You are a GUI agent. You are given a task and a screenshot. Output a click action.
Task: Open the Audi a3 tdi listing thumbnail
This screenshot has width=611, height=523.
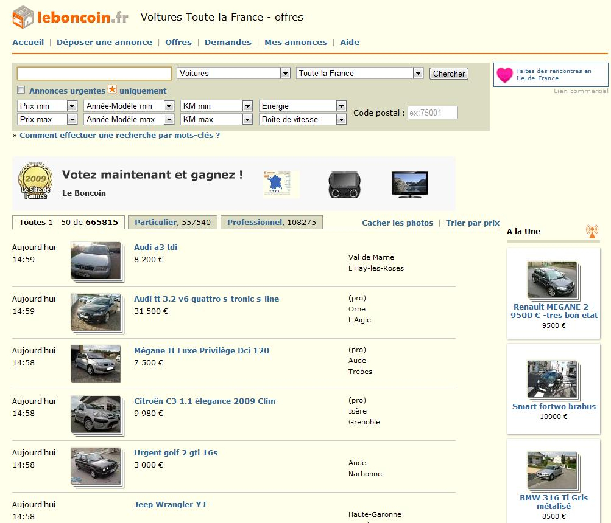96,261
